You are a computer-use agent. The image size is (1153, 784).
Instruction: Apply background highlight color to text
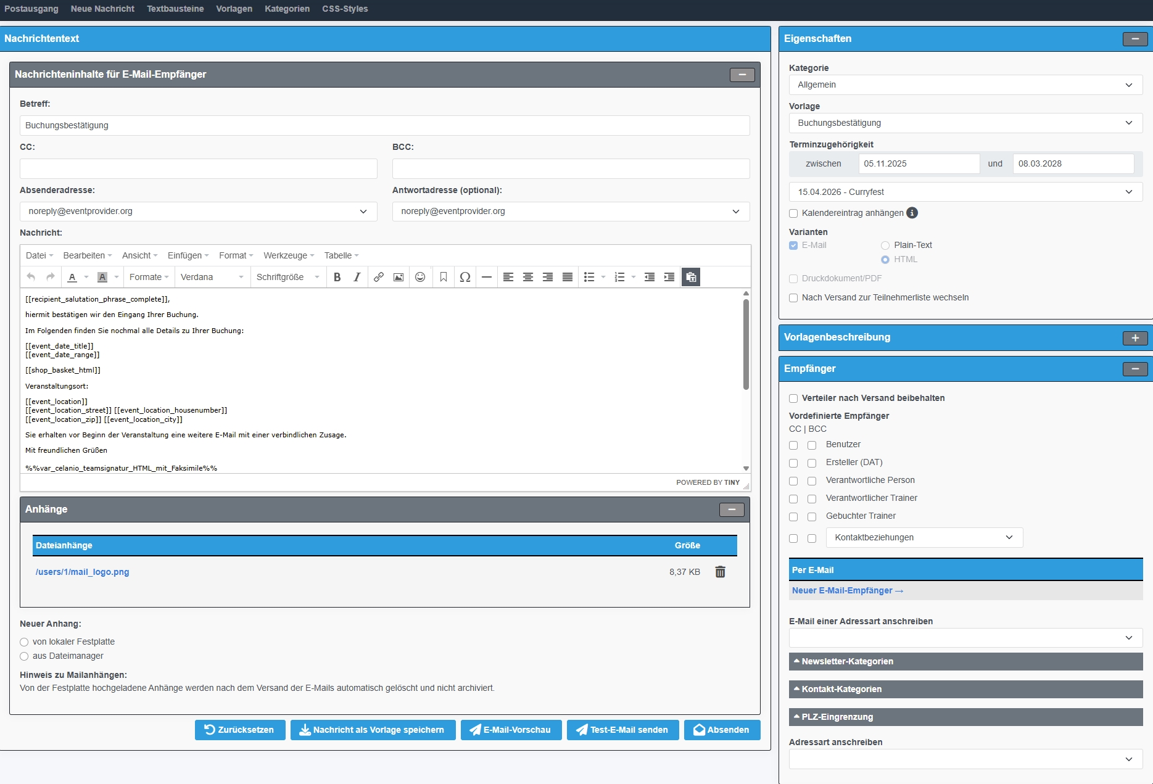[x=102, y=277]
